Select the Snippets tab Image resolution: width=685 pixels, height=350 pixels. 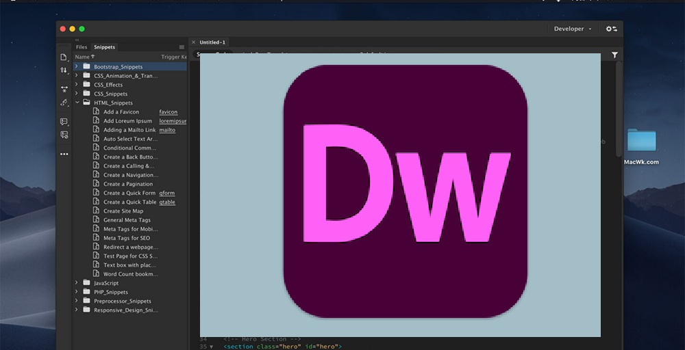point(104,47)
